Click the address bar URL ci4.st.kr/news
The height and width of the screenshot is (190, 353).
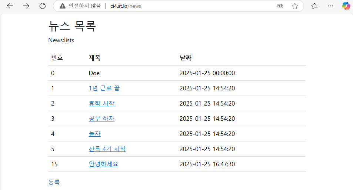coord(126,6)
